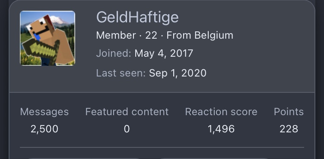Click the Joined label
Viewport: 324px width, 159px height.
click(x=114, y=53)
